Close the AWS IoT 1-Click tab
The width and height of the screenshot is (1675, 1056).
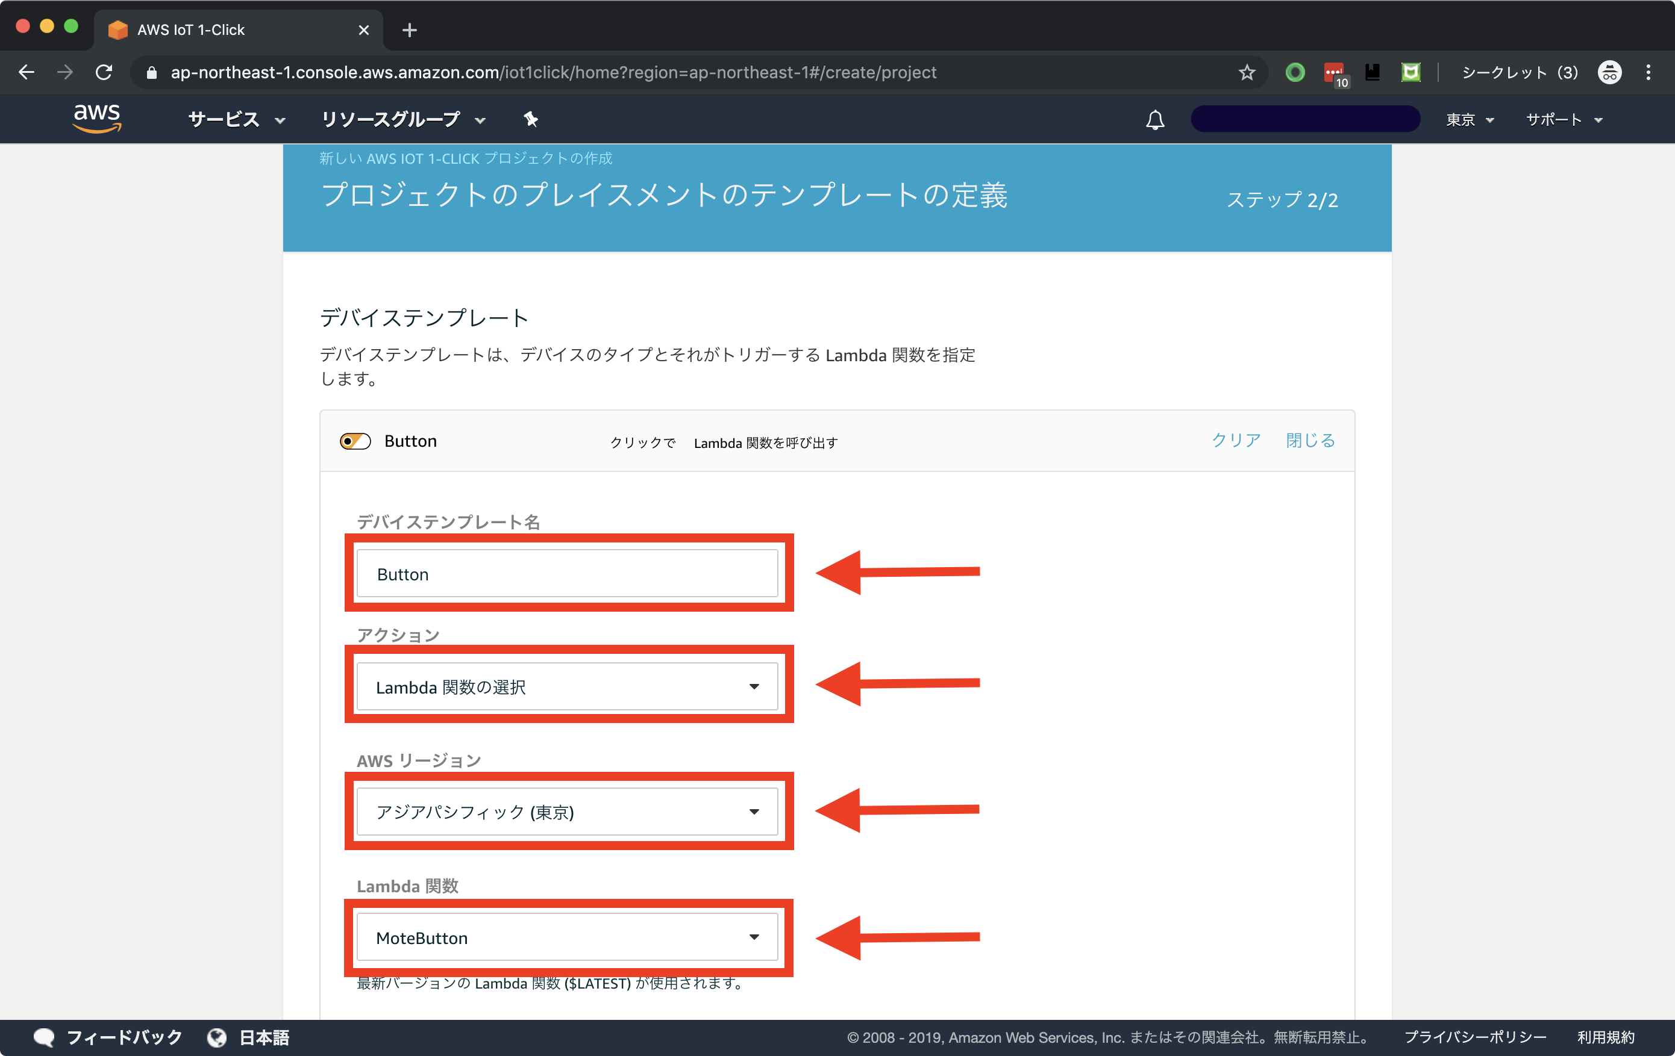(363, 30)
